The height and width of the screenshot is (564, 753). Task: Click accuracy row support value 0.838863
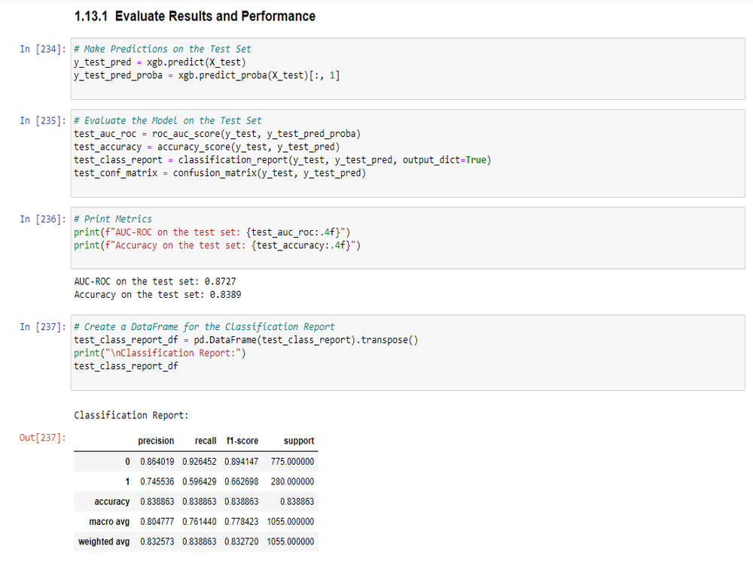pos(297,502)
